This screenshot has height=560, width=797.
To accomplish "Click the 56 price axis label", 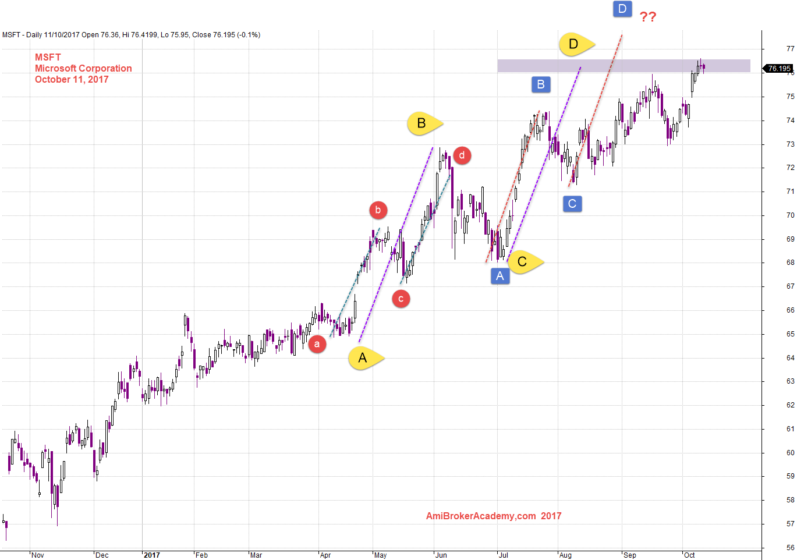I will coord(790,548).
